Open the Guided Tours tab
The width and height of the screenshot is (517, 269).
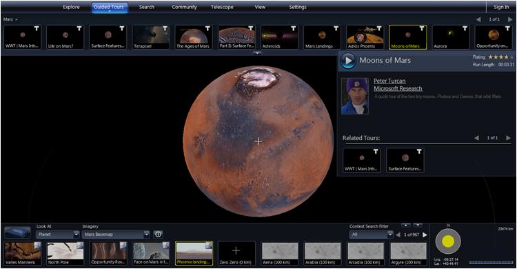(109, 7)
